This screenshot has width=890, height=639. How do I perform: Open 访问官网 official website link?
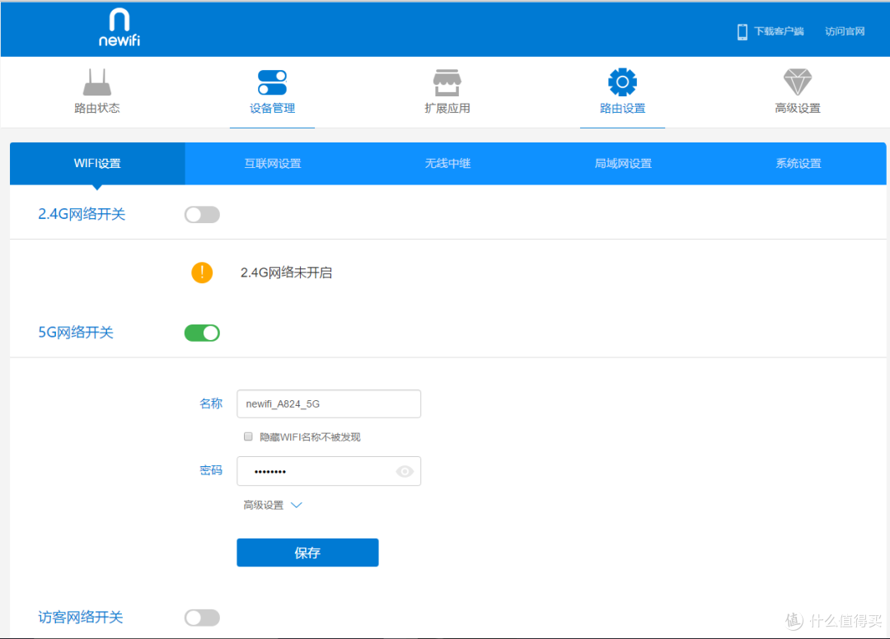(844, 30)
